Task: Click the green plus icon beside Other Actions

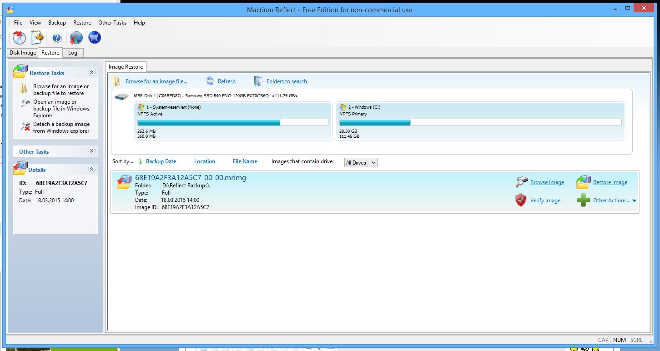Action: coord(583,200)
